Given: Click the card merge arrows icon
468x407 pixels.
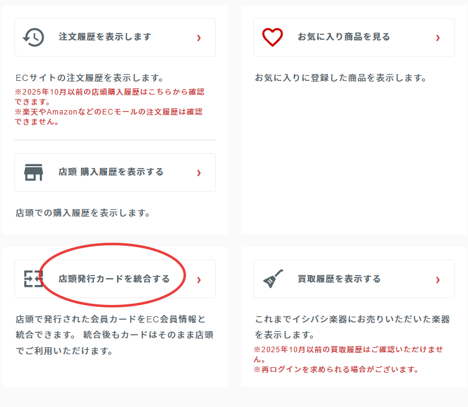Looking at the screenshot, I should click(x=34, y=279).
